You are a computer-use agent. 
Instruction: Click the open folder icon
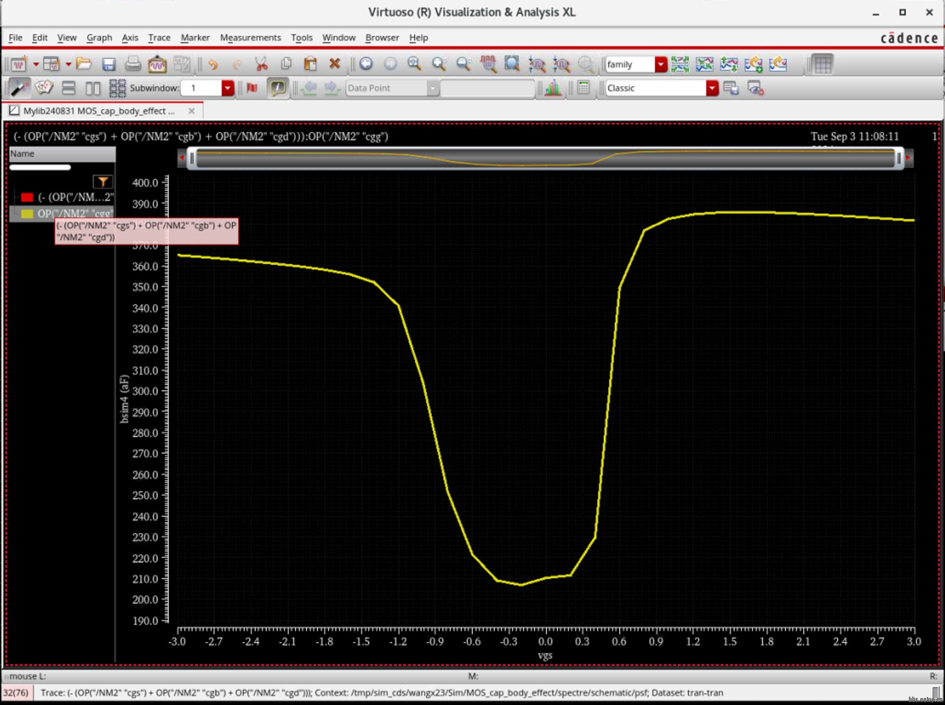coord(84,64)
